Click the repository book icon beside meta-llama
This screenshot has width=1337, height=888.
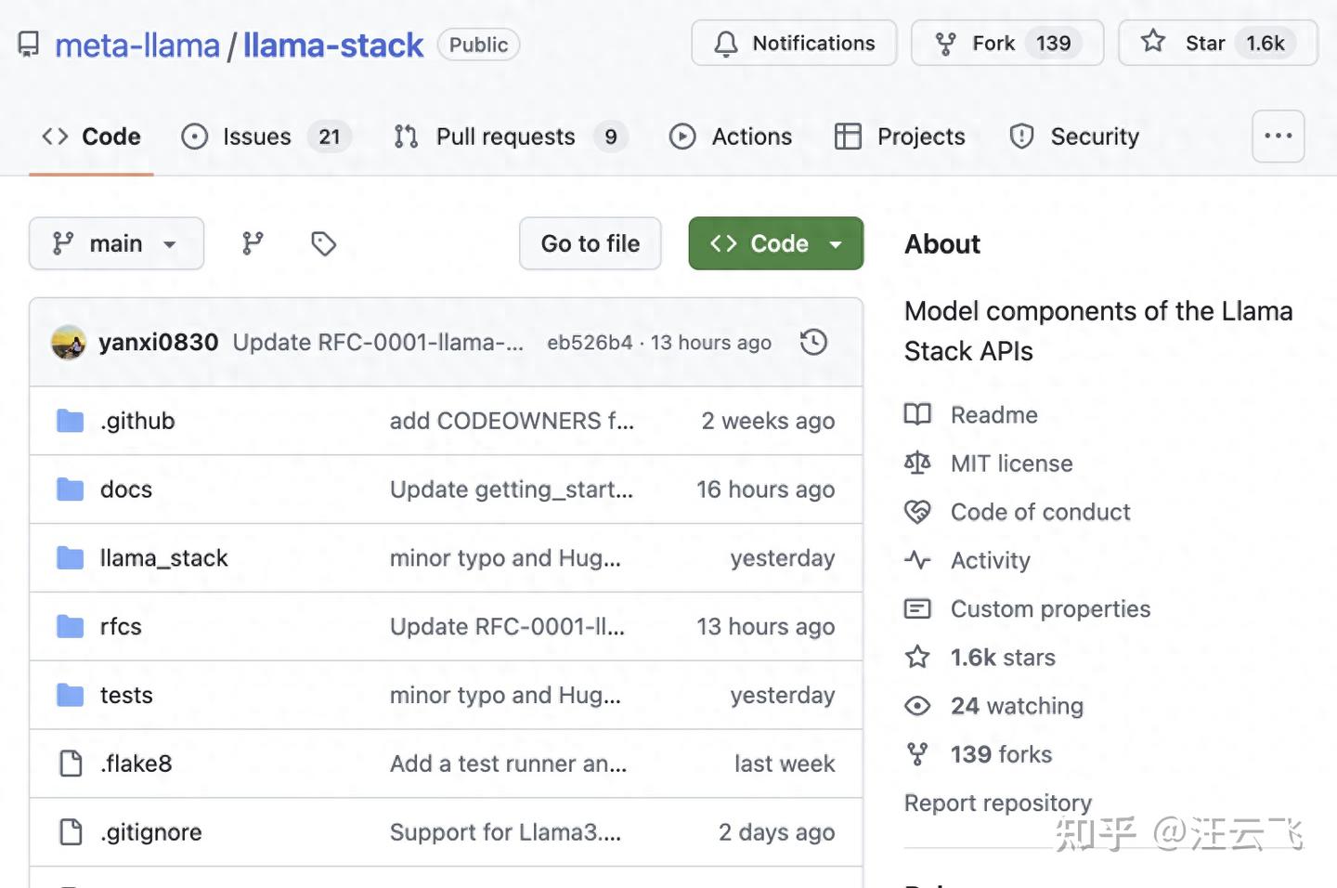pos(28,44)
